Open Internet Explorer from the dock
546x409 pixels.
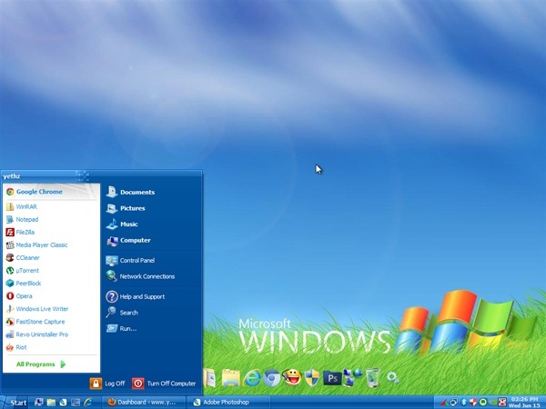coord(252,378)
